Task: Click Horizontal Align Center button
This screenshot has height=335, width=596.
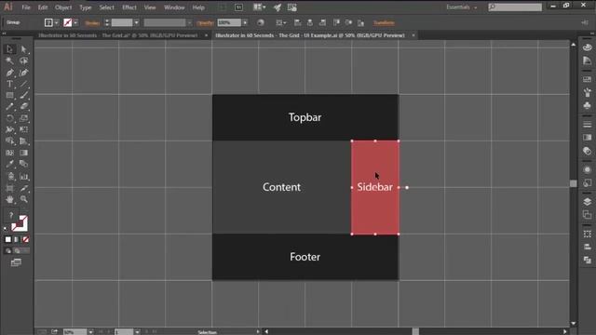Action: 310,22
